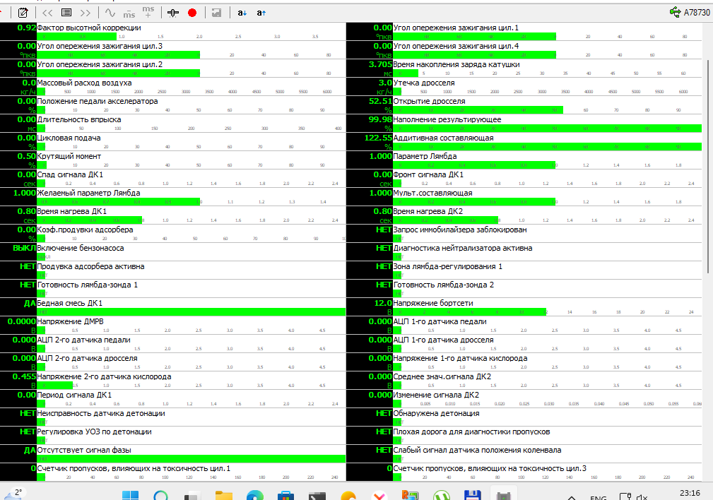Decrease the interval with ms minus icon
This screenshot has width=713, height=500.
(x=129, y=13)
